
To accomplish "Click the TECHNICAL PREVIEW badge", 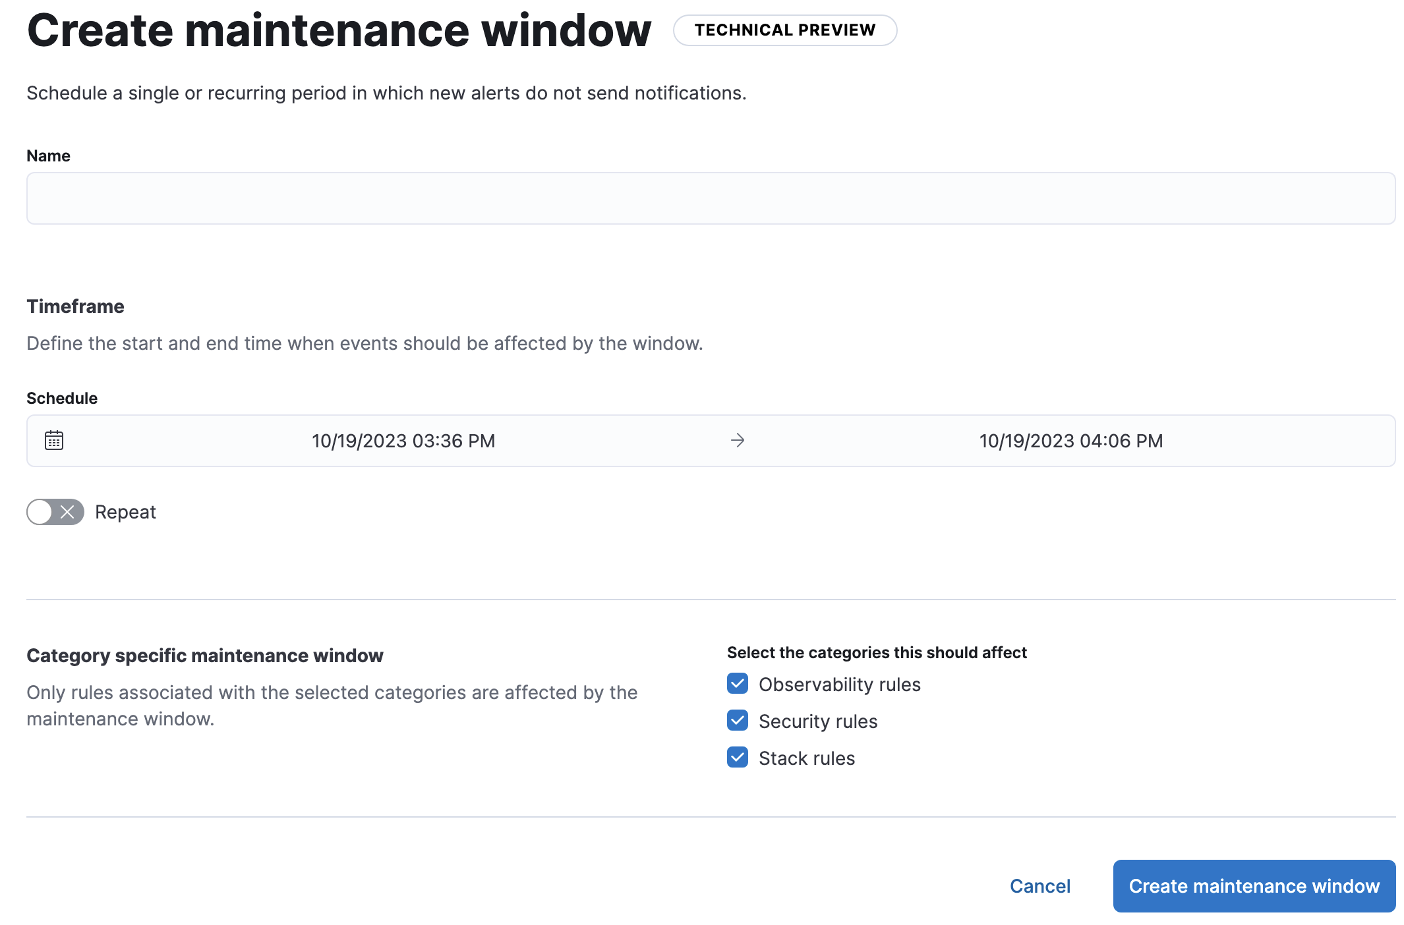I will [x=785, y=30].
